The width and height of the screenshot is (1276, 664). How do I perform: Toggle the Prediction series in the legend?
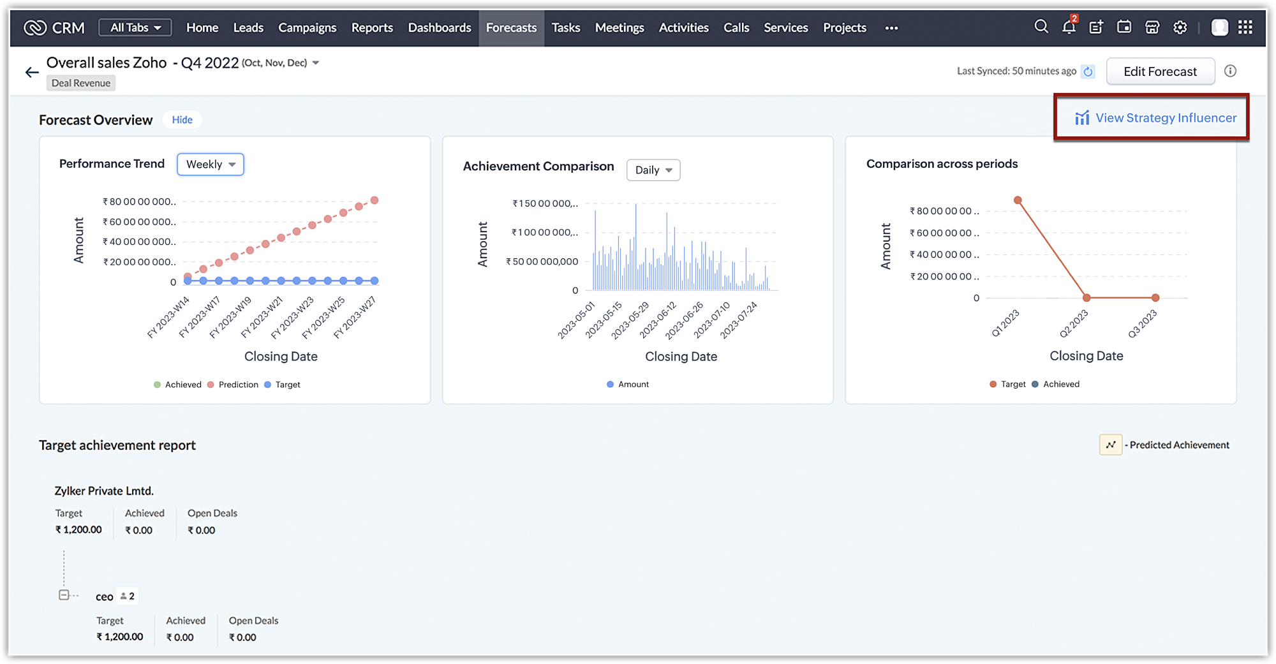pyautogui.click(x=233, y=385)
